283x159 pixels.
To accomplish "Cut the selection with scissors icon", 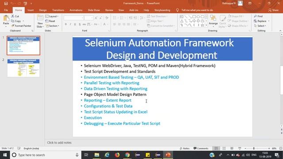I will click(15, 16).
